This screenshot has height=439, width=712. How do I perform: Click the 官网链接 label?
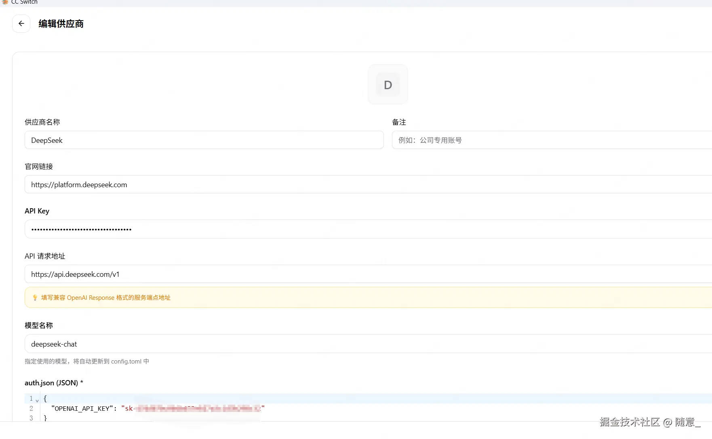39,166
